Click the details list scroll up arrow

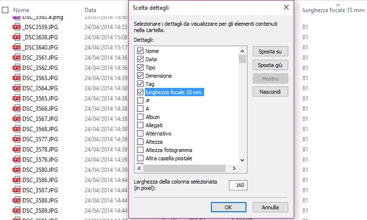[242, 51]
